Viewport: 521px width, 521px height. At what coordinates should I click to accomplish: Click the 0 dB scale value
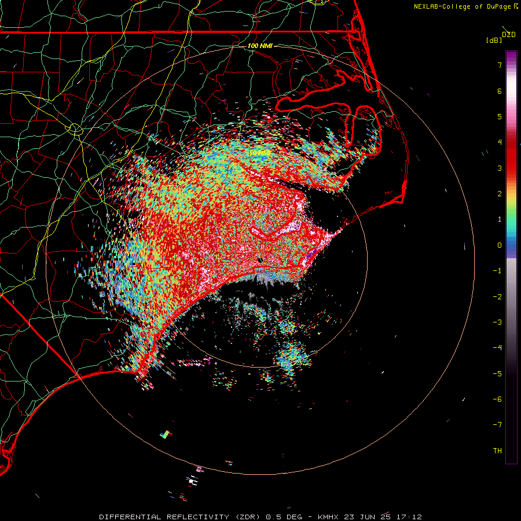click(x=500, y=245)
